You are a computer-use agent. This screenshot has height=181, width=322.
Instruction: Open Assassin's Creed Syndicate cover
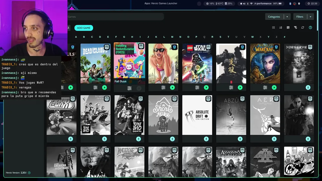(x=231, y=162)
